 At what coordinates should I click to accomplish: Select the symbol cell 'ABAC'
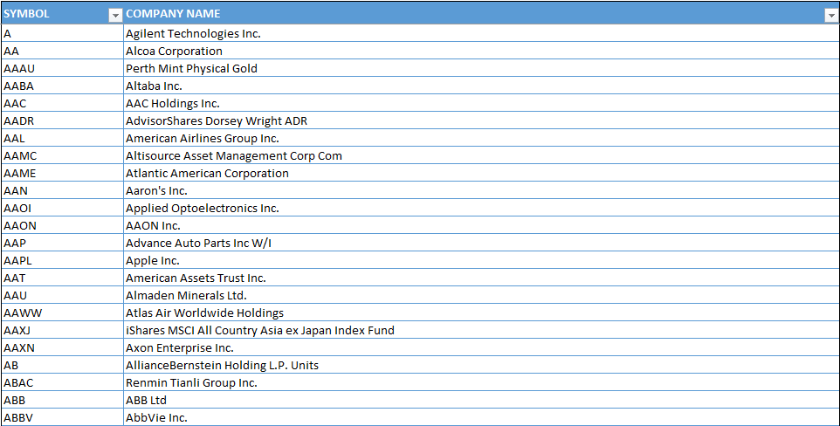62,382
